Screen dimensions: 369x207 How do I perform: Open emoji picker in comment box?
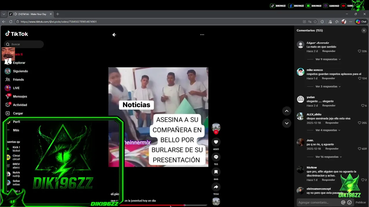coord(349,202)
